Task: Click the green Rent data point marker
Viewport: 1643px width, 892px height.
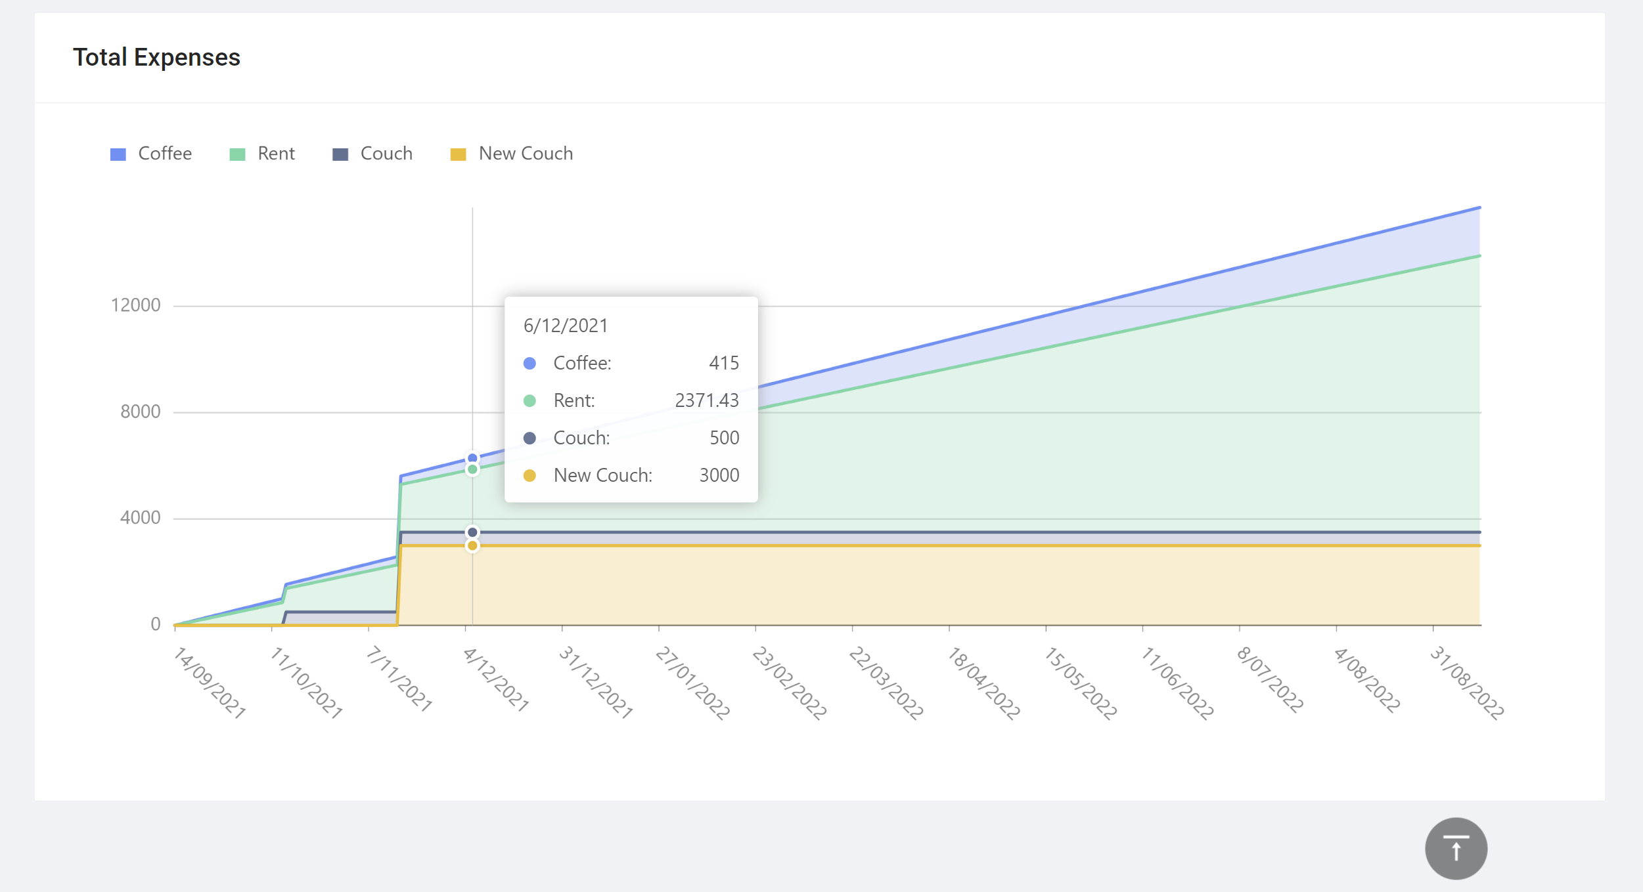Action: click(472, 469)
